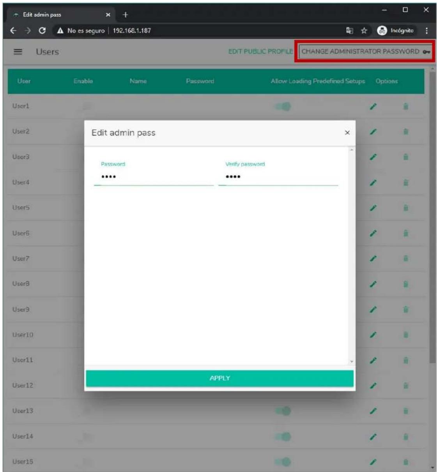Click the APPLY button
Image resolution: width=437 pixels, height=472 pixels.
click(x=220, y=378)
